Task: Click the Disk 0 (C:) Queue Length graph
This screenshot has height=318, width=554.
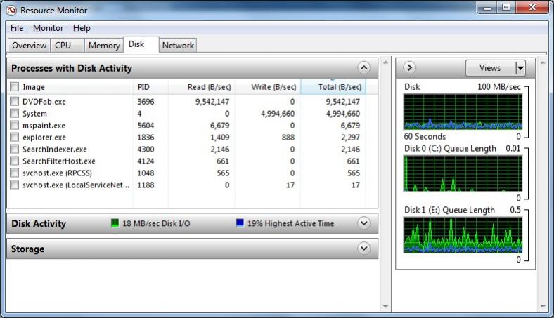Action: click(463, 173)
